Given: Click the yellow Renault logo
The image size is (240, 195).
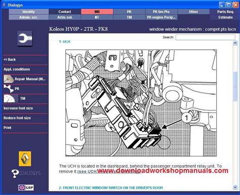Looking at the screenshot, I should pos(25,159).
